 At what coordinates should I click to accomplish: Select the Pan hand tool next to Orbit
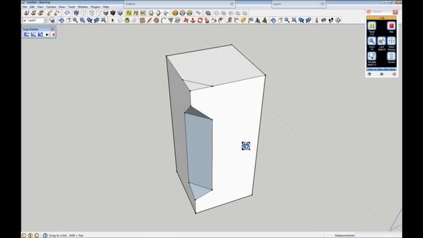(x=68, y=20)
